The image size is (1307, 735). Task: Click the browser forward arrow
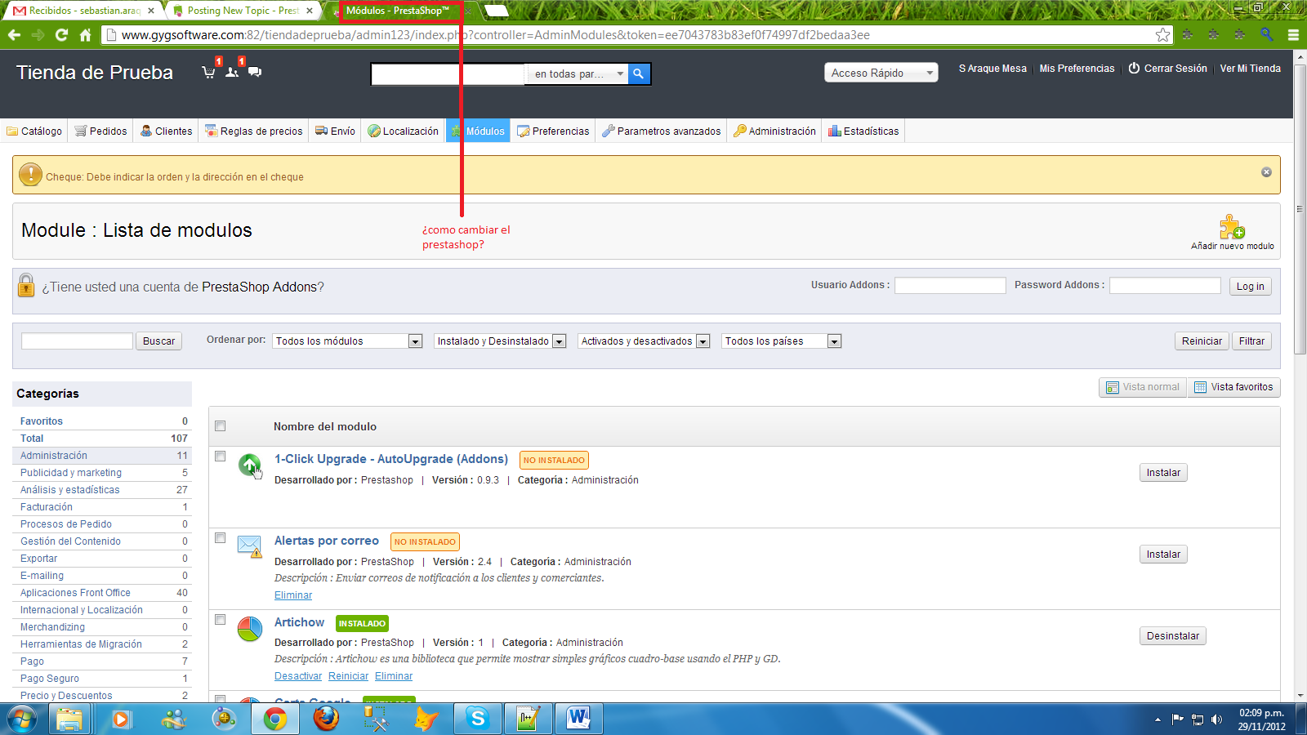click(38, 35)
